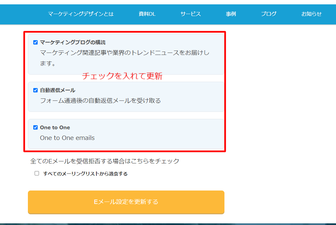Image resolution: width=336 pixels, height=225 pixels.
Task: Disable the One to One checkbox
Action: (35, 128)
